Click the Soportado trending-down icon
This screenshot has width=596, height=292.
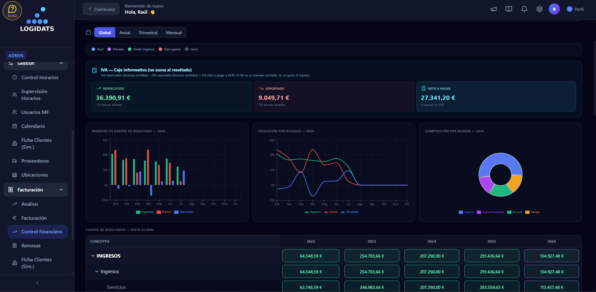pyautogui.click(x=261, y=88)
